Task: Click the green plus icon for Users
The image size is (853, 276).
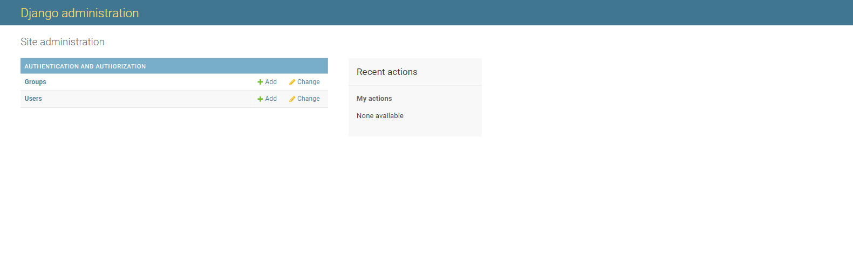Action: click(260, 99)
